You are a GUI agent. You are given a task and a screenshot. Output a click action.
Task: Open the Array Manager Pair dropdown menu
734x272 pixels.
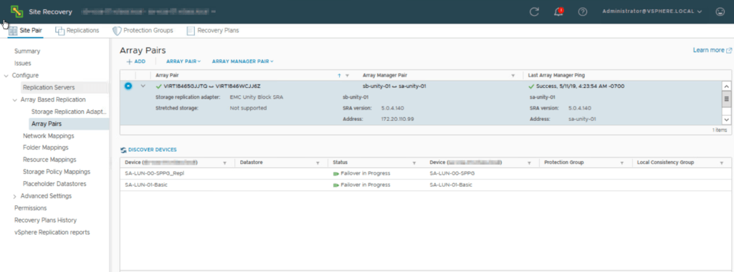pyautogui.click(x=242, y=62)
